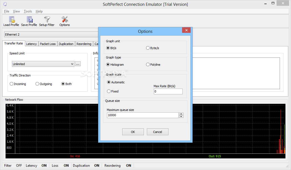
Task: Maximize the Connection Emulator window
Action: coord(273,3)
